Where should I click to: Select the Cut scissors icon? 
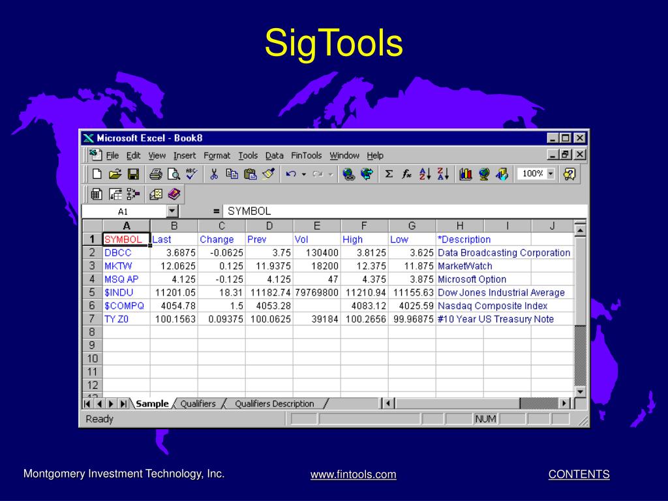pos(214,174)
